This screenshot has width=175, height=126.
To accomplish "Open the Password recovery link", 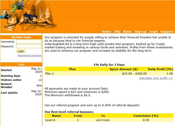I will (30, 56).
